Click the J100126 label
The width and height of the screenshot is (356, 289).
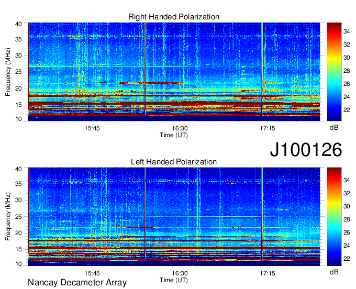tap(306, 149)
